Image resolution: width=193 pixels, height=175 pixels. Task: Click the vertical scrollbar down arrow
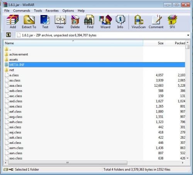pos(188,158)
